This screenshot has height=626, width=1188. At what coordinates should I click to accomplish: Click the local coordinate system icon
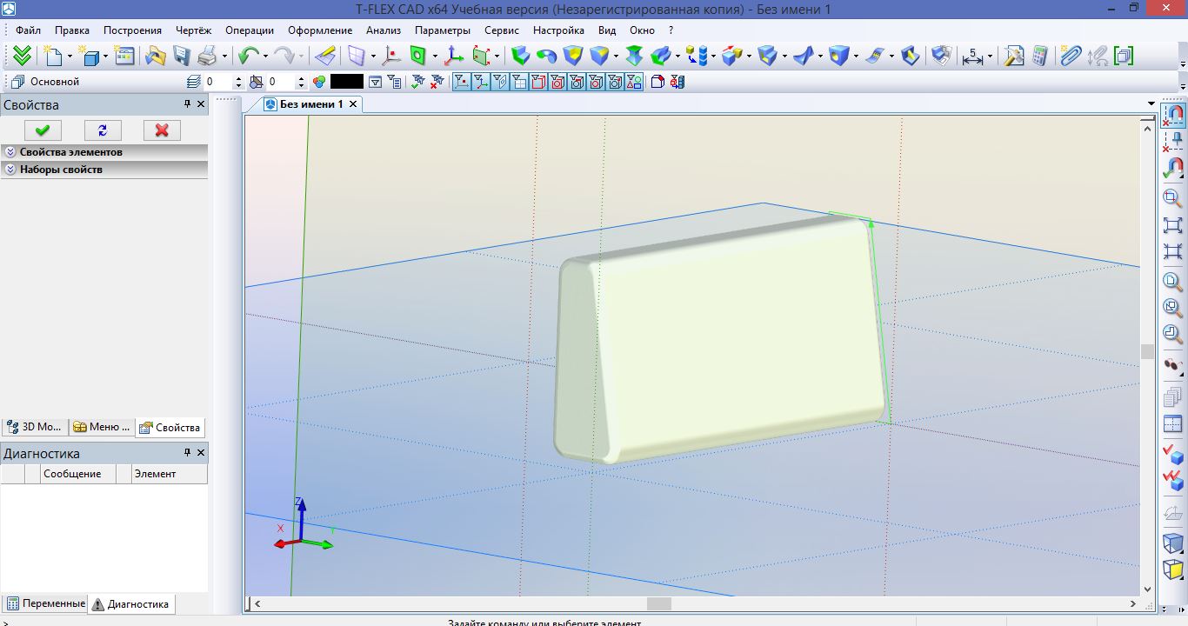(453, 57)
